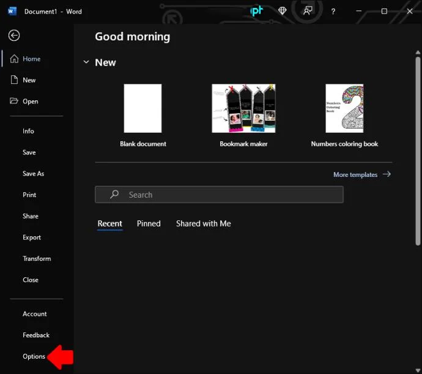Viewport: 422px width, 374px height.
Task: Minimize the Word window
Action: pos(358,11)
